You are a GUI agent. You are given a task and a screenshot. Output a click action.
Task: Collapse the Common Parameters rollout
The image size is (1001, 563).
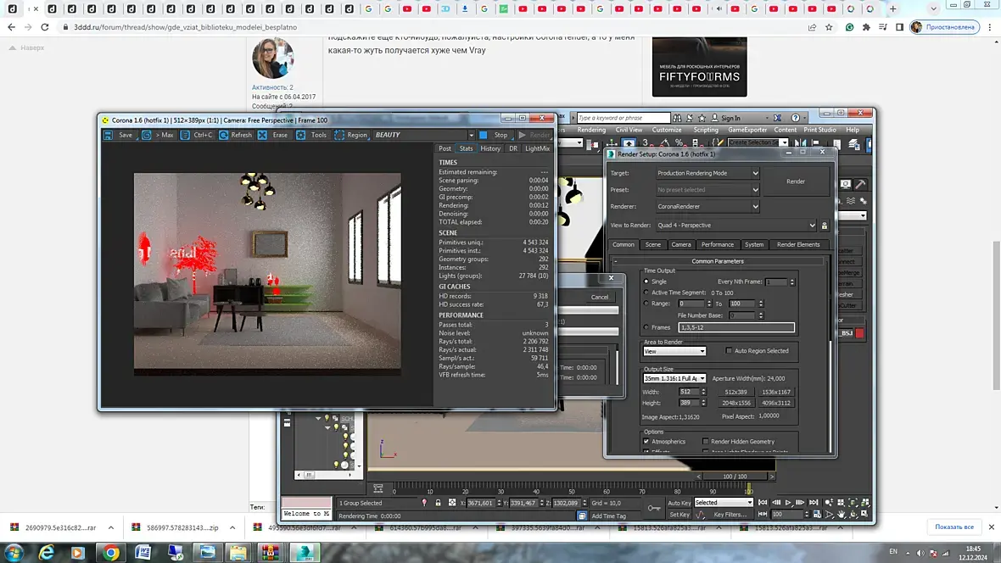(718, 261)
